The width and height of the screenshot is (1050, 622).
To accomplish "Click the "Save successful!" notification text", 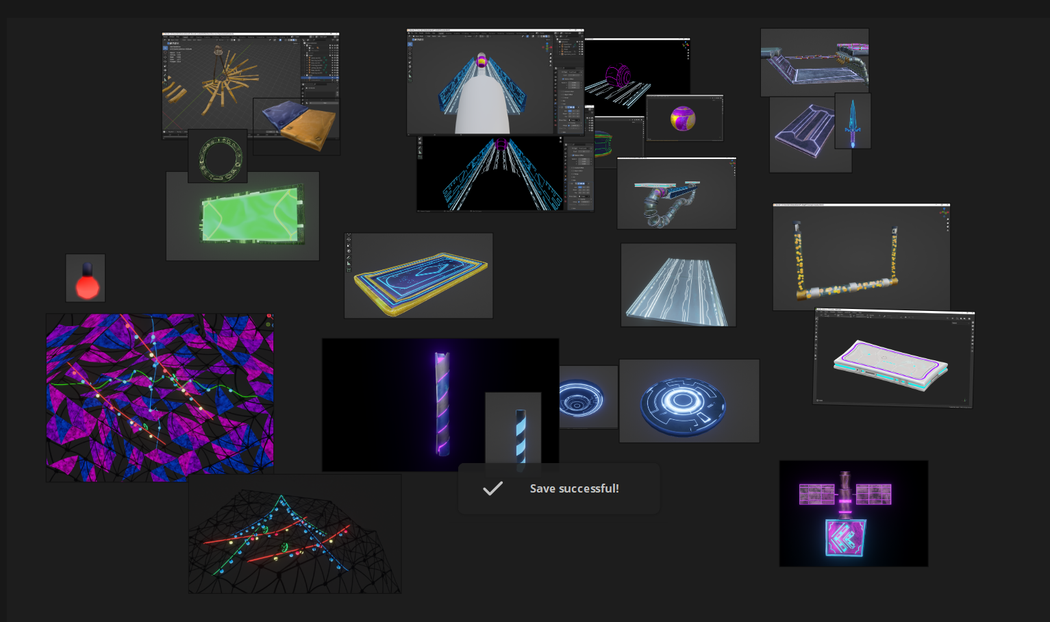I will tap(574, 488).
